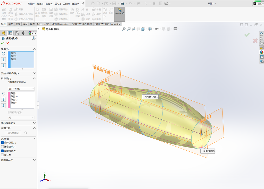This screenshot has width=264, height=189.
Task: Open Design Library icon in task pane
Action: (x=261, y=39)
